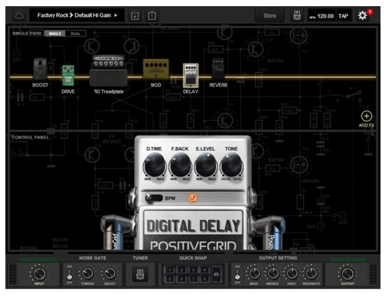Click the F.BACK knob on Digital Delay
384x297 pixels.
pyautogui.click(x=180, y=165)
